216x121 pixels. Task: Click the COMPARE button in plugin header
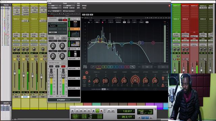(72, 8)
